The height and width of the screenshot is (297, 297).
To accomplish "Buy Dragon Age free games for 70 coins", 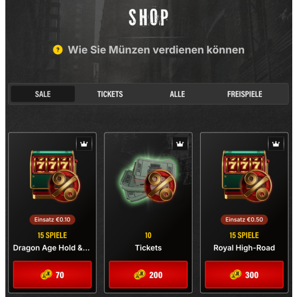I will pyautogui.click(x=52, y=274).
